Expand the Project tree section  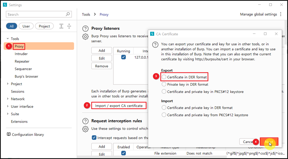8,84
